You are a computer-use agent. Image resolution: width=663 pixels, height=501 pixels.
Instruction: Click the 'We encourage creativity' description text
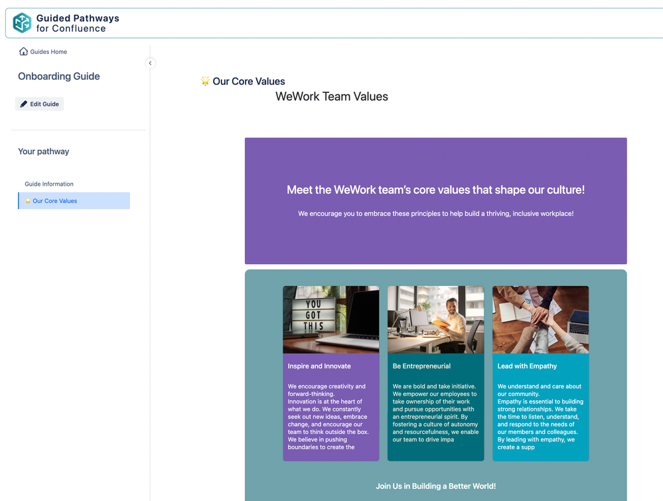329,417
